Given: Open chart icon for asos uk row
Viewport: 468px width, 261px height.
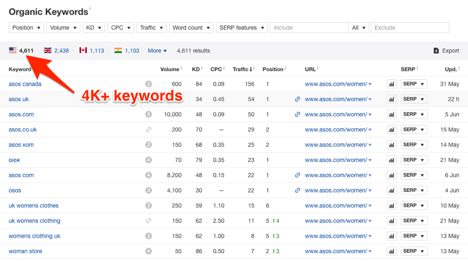Looking at the screenshot, I should (x=392, y=99).
